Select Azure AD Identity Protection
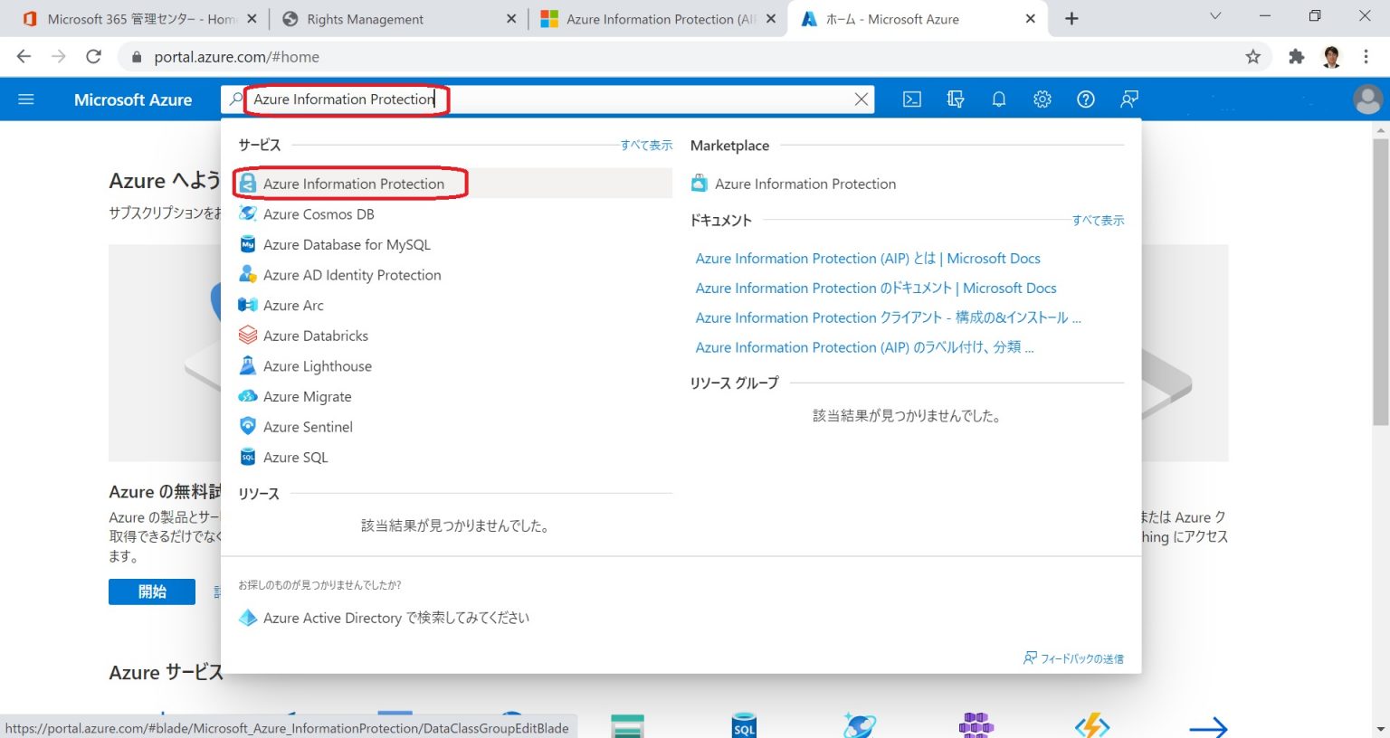This screenshot has width=1390, height=738. 453,275
